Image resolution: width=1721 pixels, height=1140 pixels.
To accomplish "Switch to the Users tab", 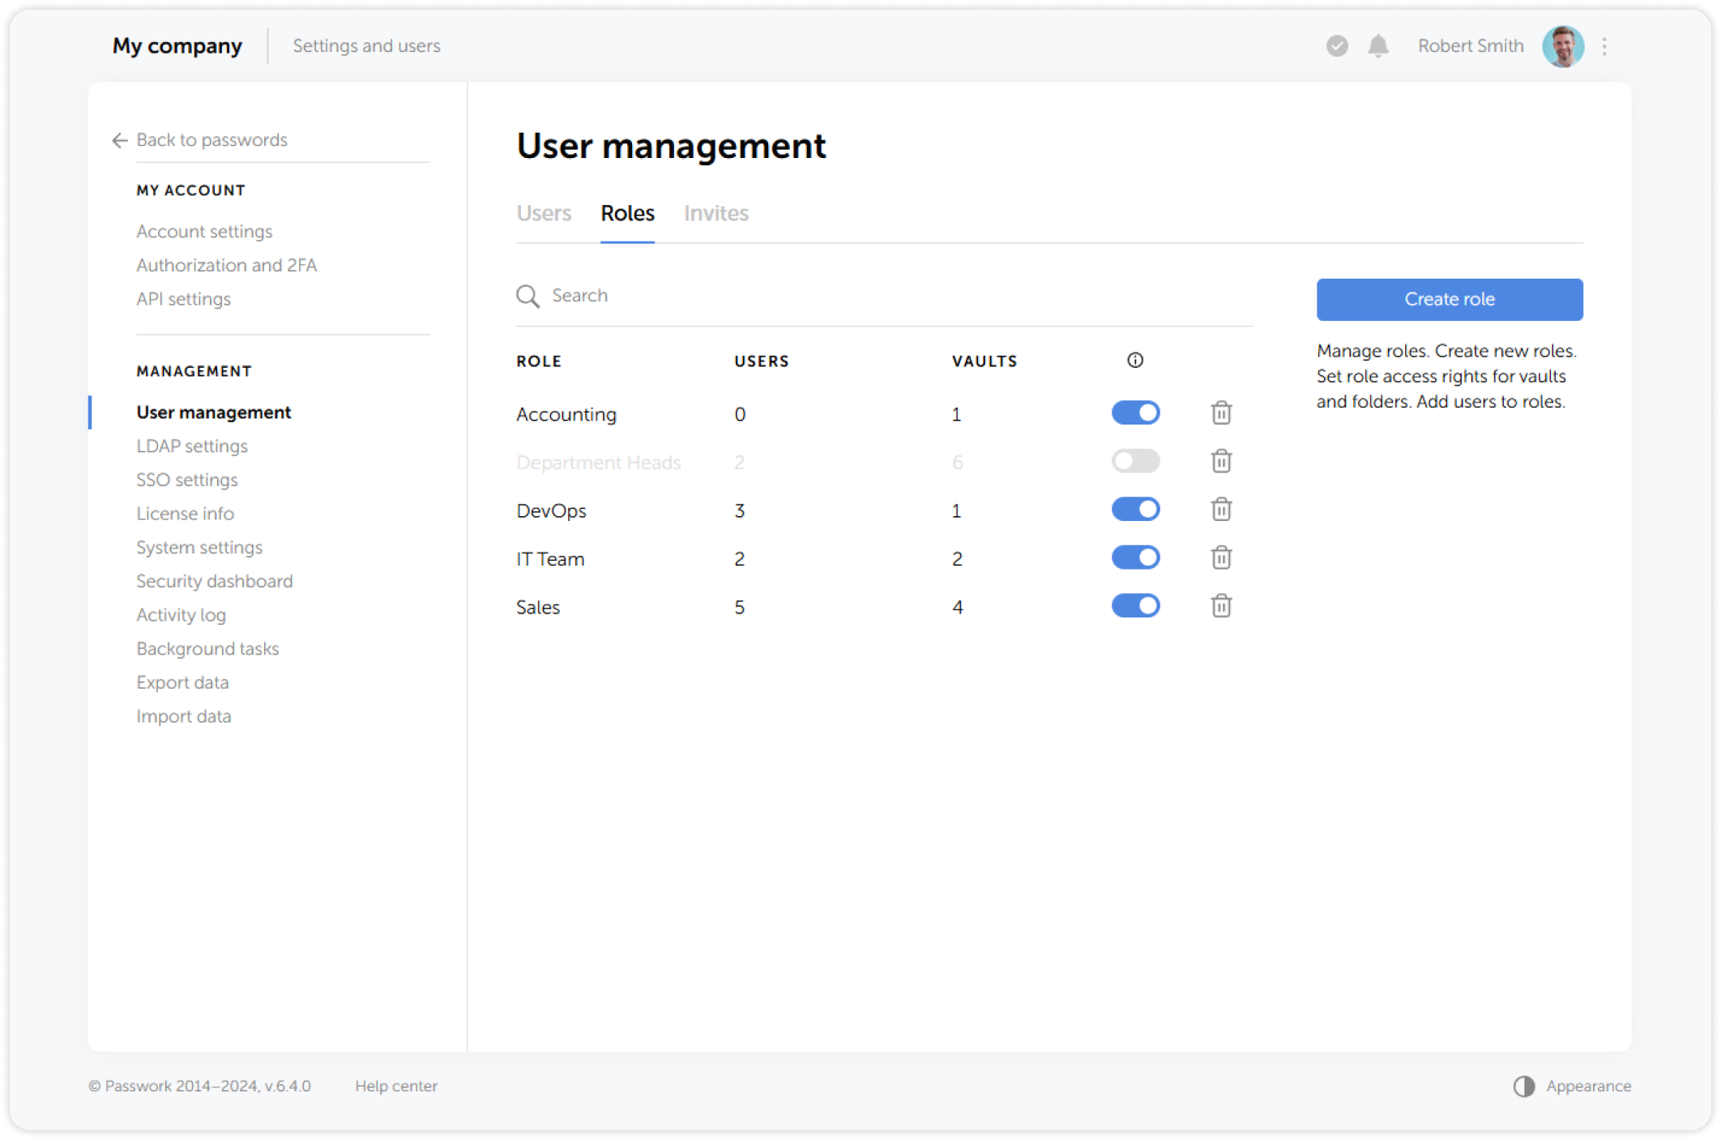I will [544, 213].
